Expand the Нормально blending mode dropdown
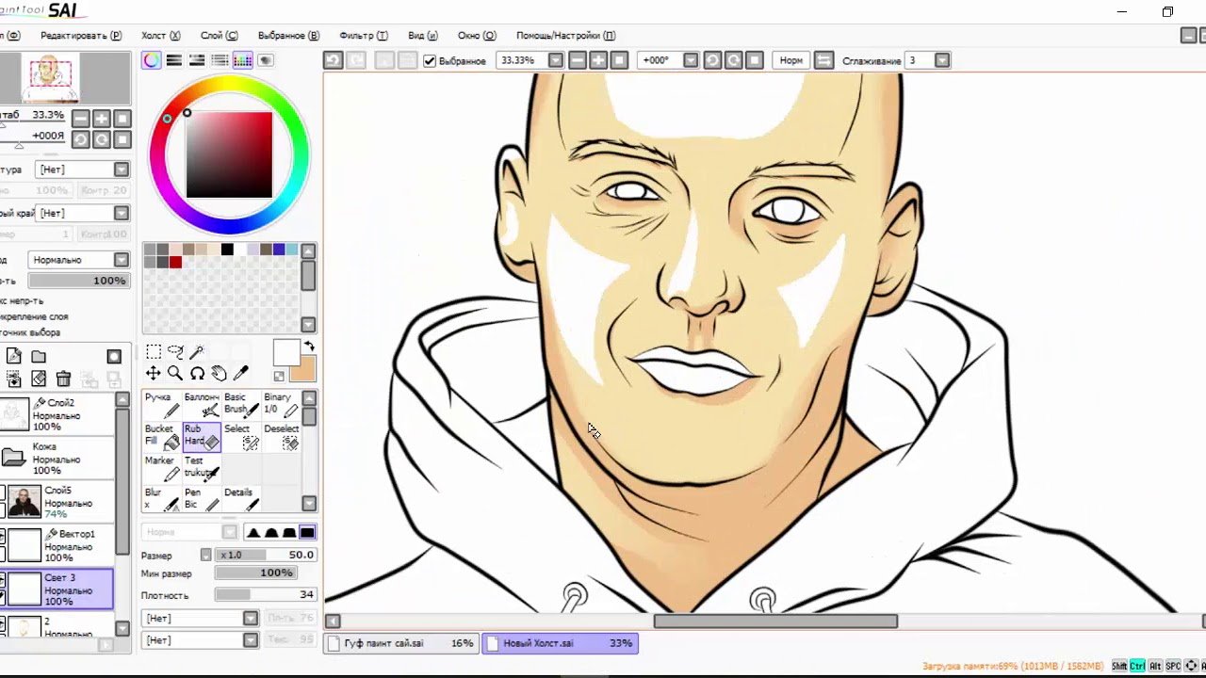Screen dimensions: 1206x678 tap(122, 260)
